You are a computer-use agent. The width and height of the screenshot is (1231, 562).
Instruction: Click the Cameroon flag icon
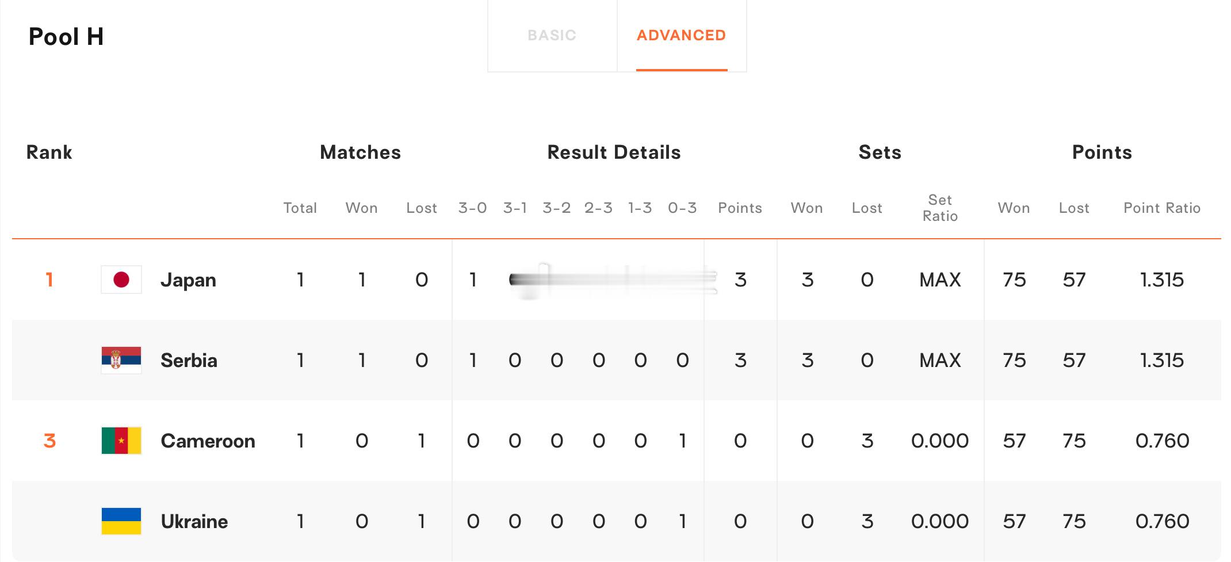coord(121,441)
